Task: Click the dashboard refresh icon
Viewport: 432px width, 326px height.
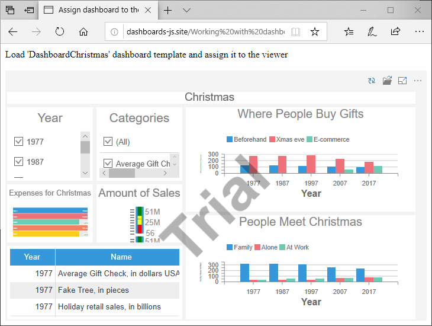Action: 372,81
